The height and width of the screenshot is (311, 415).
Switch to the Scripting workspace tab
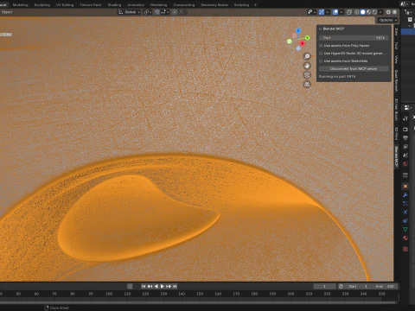[241, 5]
